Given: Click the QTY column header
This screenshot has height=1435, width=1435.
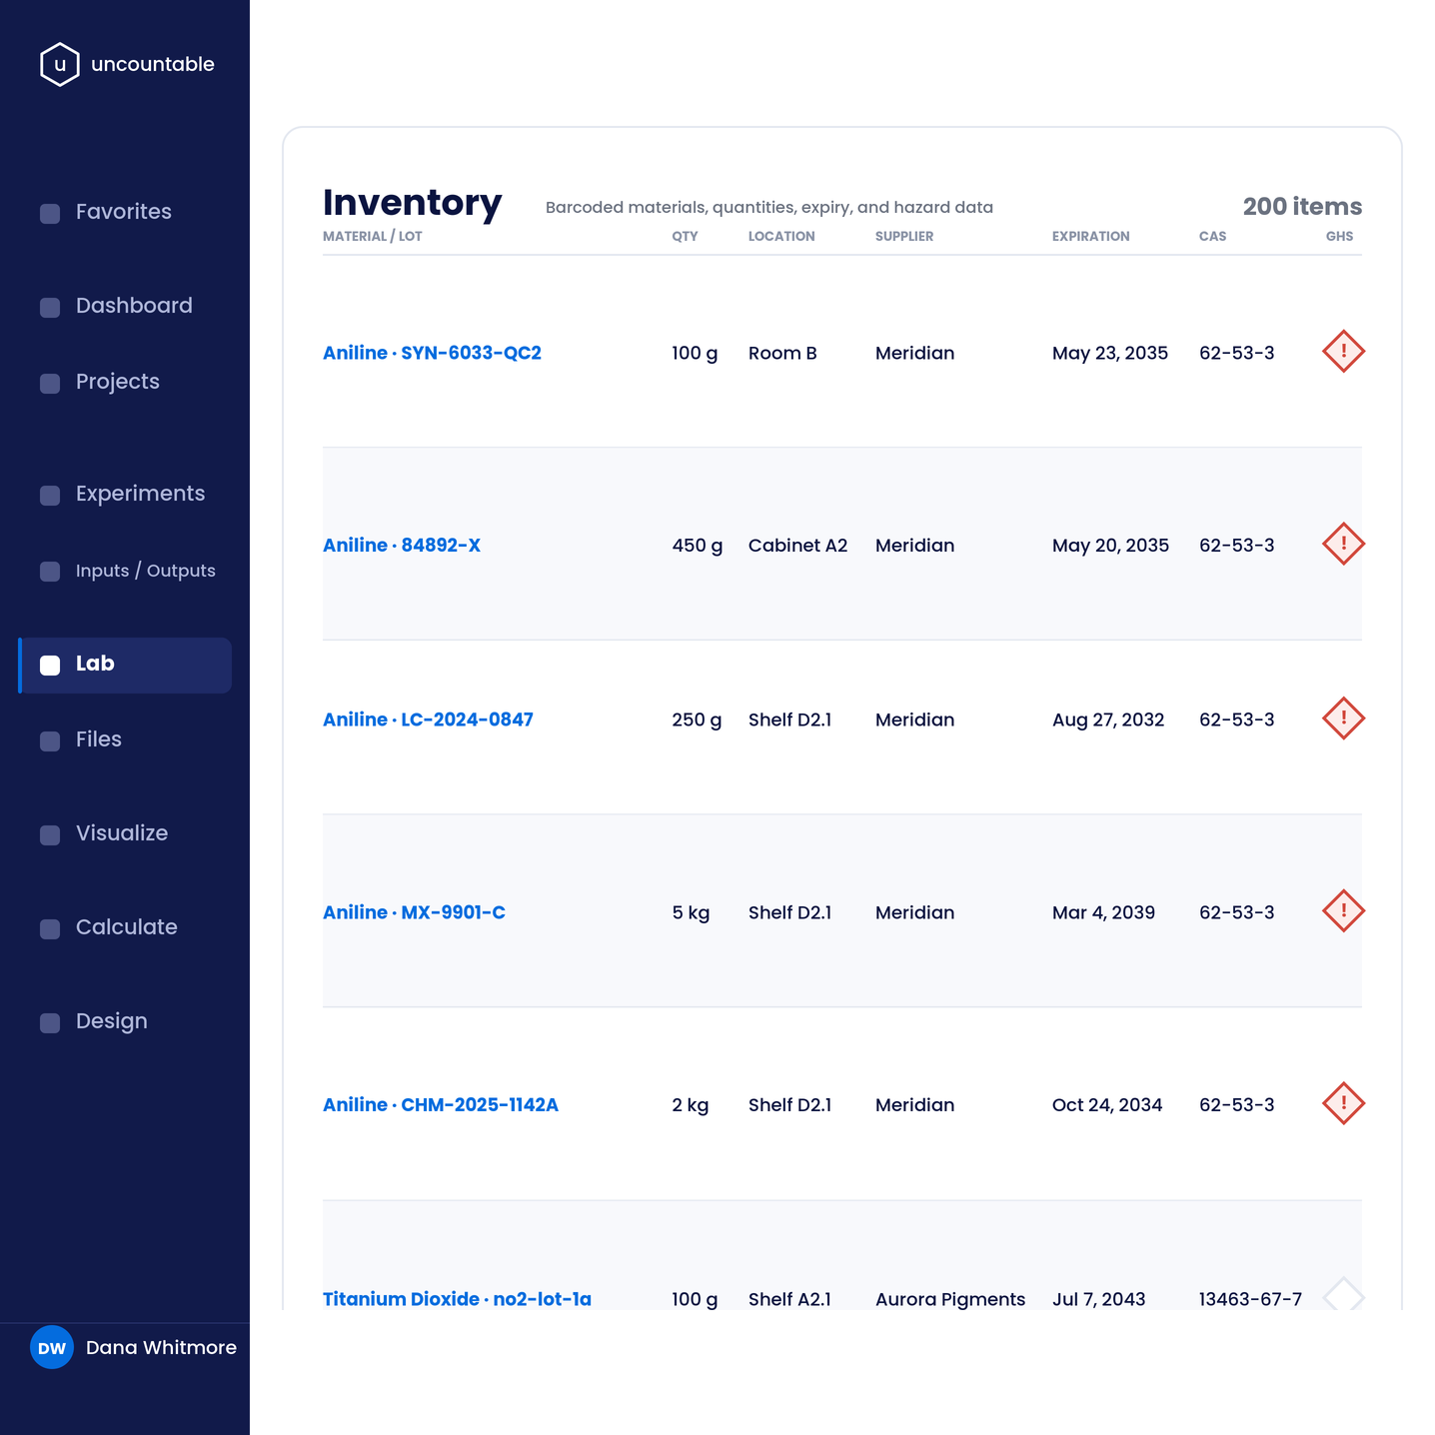Looking at the screenshot, I should point(685,237).
